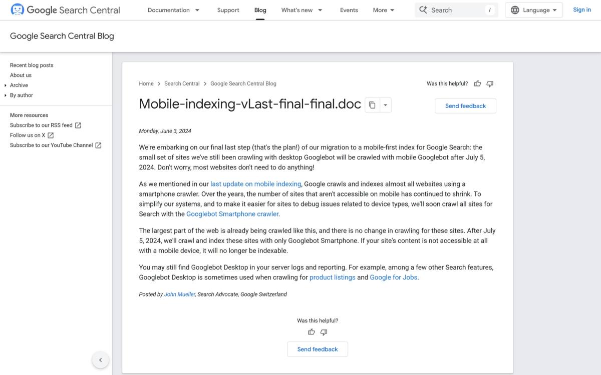Open Recent blog posts
The image size is (601, 375).
click(x=32, y=65)
